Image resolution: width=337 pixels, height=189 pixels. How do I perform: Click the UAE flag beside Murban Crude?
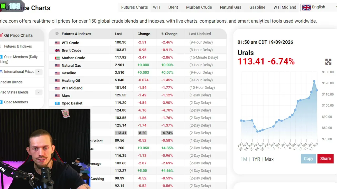(57, 58)
